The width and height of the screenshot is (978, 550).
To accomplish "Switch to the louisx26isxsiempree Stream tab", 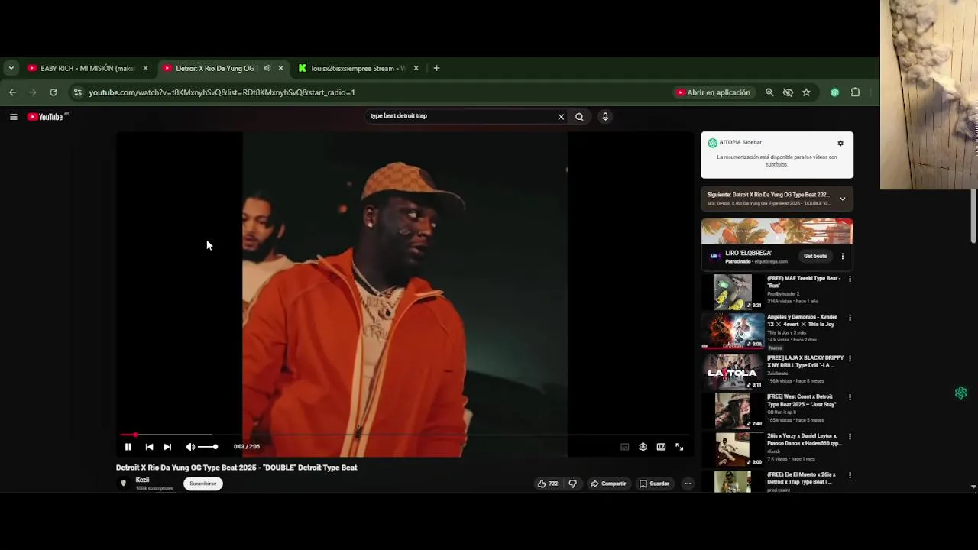I will point(358,68).
